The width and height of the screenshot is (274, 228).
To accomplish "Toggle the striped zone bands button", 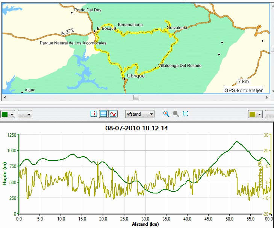I will click(103, 114).
